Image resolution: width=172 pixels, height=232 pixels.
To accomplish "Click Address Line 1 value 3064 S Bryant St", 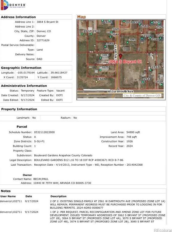I will pos(47,22).
